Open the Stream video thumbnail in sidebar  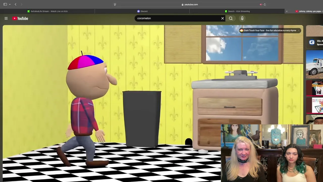pyautogui.click(x=314, y=88)
